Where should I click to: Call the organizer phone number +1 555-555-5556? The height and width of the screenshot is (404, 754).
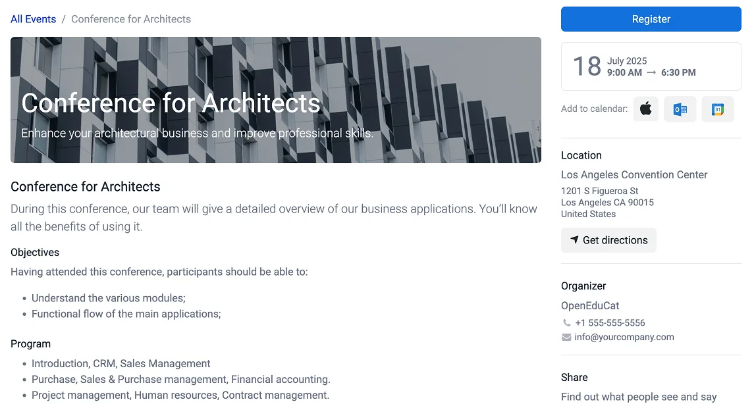610,323
